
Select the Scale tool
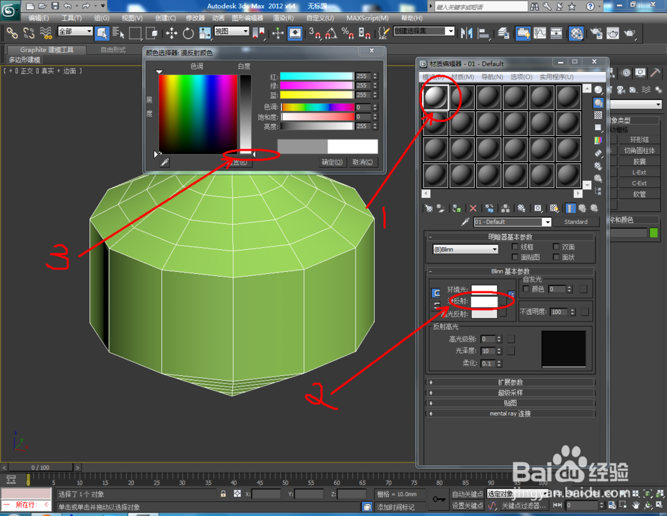[x=205, y=33]
